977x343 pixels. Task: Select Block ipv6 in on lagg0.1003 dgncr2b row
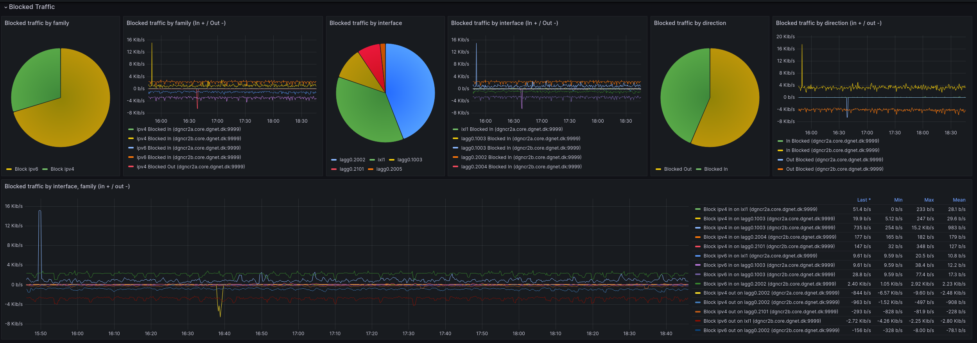[769, 275]
